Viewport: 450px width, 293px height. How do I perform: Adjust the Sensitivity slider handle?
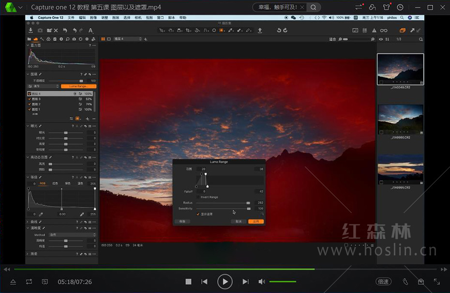pos(249,209)
